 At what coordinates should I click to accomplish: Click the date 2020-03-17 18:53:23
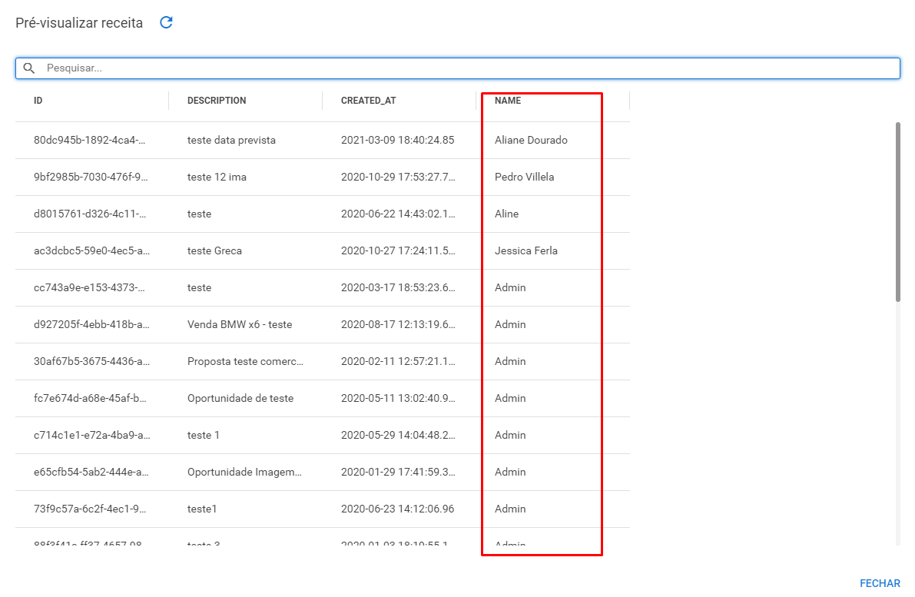point(398,287)
